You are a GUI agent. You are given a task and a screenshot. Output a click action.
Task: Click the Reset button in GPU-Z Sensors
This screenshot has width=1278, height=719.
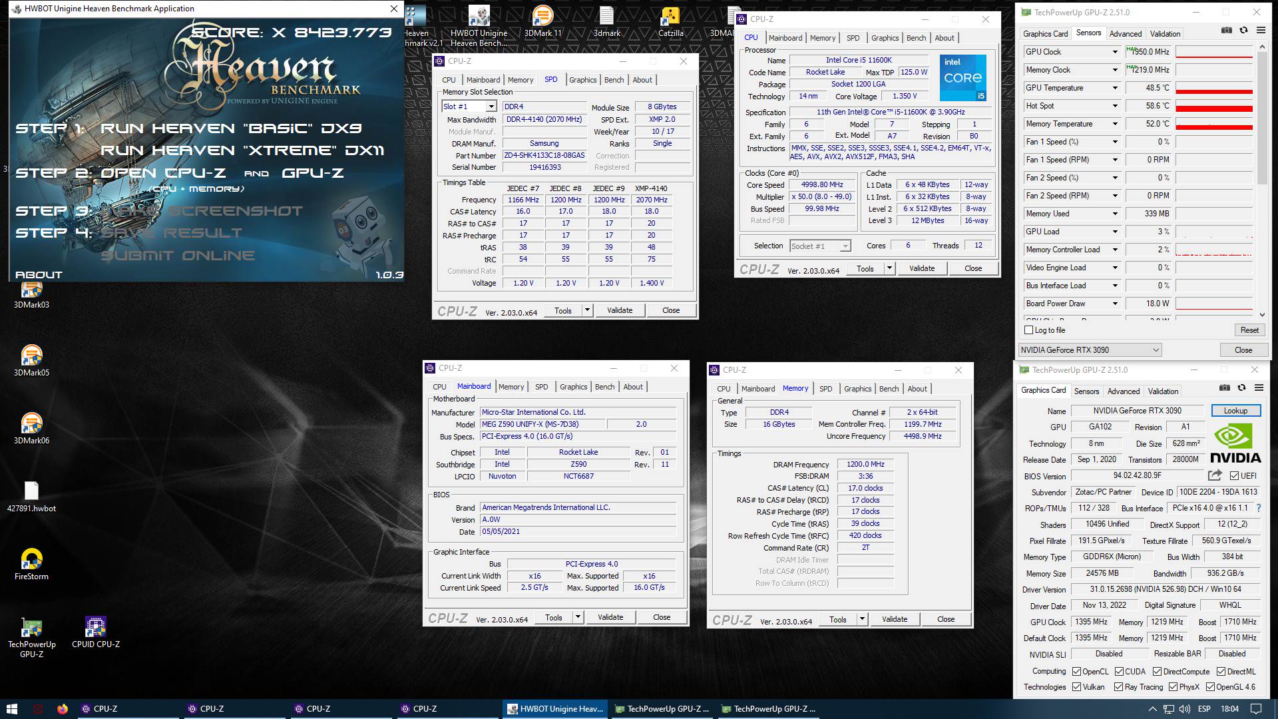[1249, 330]
